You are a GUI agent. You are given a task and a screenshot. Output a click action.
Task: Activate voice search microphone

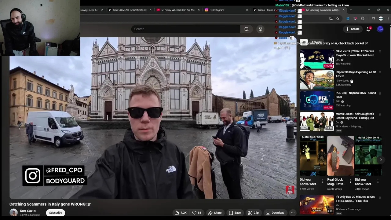[x=260, y=29]
